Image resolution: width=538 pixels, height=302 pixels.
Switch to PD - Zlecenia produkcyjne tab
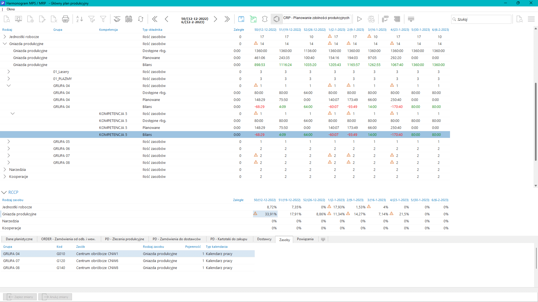(x=124, y=239)
